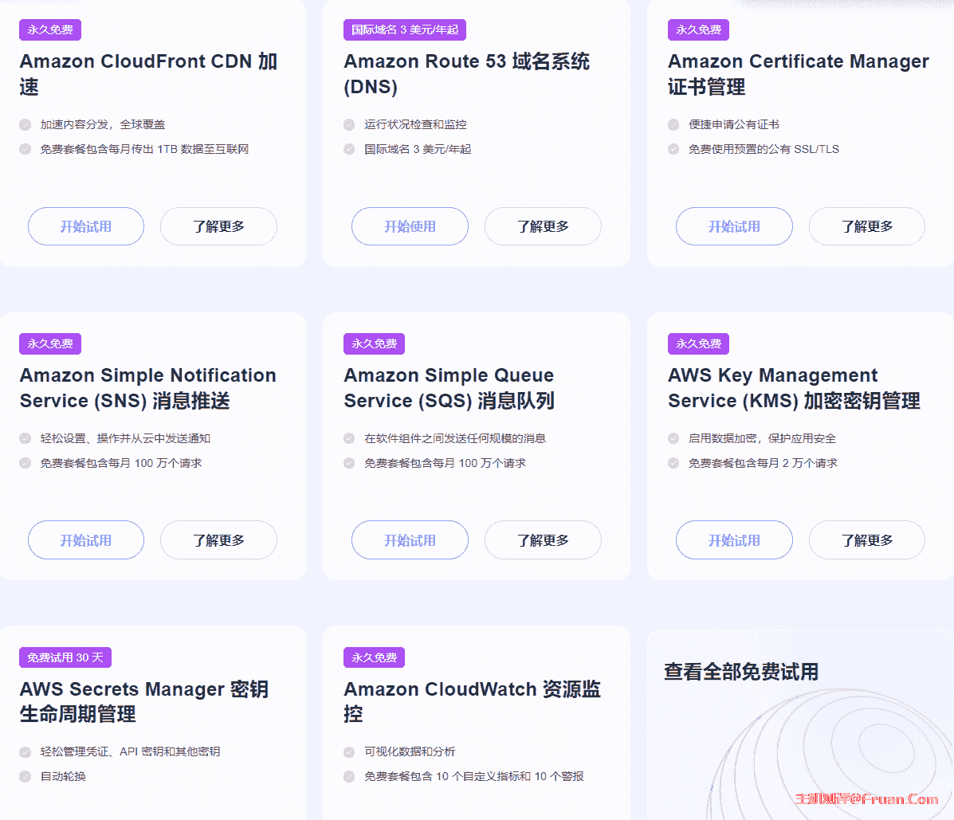This screenshot has height=820, width=954.
Task: Click the Amazon Simple Queue Service title
Action: coord(449,387)
